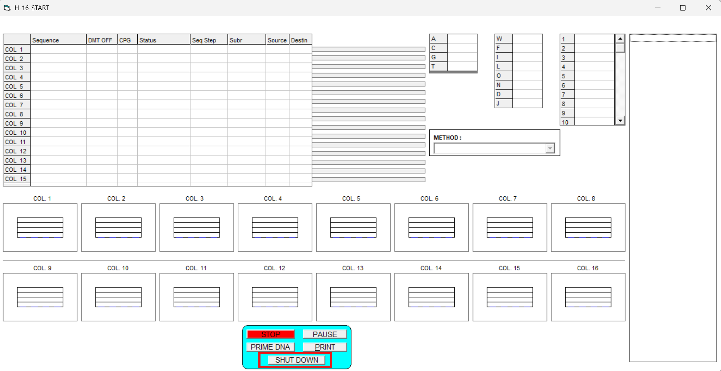Click the COL. 6 column display panel
721x371 pixels.
click(432, 228)
